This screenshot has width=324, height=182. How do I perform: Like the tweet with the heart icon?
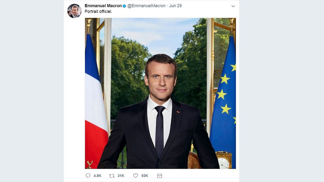tap(136, 175)
